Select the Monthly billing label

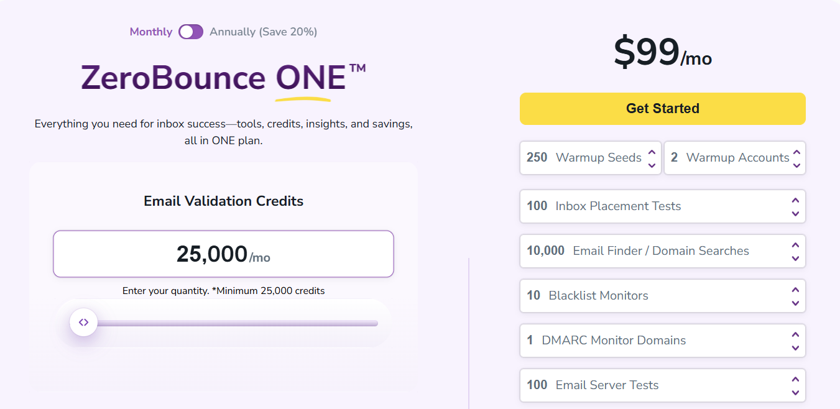tap(150, 31)
